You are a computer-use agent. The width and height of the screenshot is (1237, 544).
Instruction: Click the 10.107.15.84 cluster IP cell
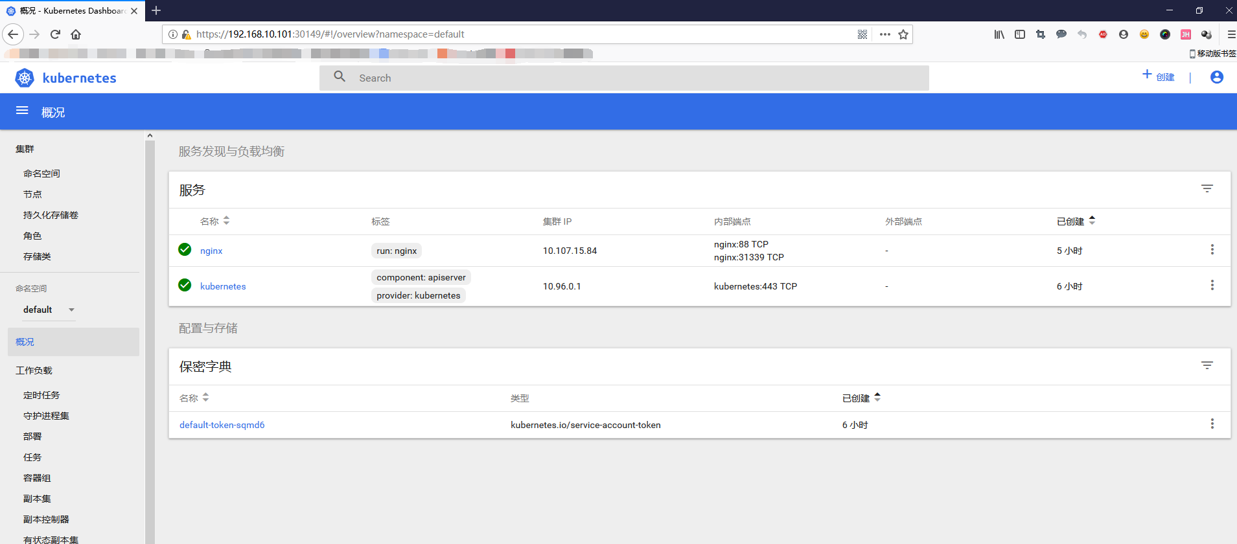click(x=570, y=251)
